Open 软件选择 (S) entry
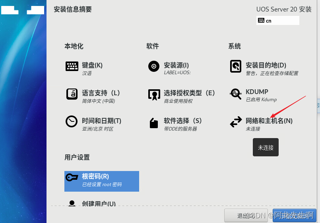Viewport: 320px width, 223px height. pos(182,121)
